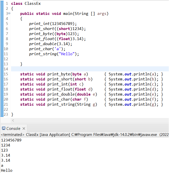
Task: Click the closing brace on line 23
Action: click(x=12, y=114)
